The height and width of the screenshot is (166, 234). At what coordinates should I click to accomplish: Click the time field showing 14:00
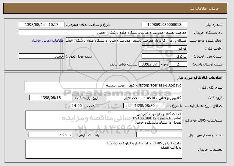(77, 106)
